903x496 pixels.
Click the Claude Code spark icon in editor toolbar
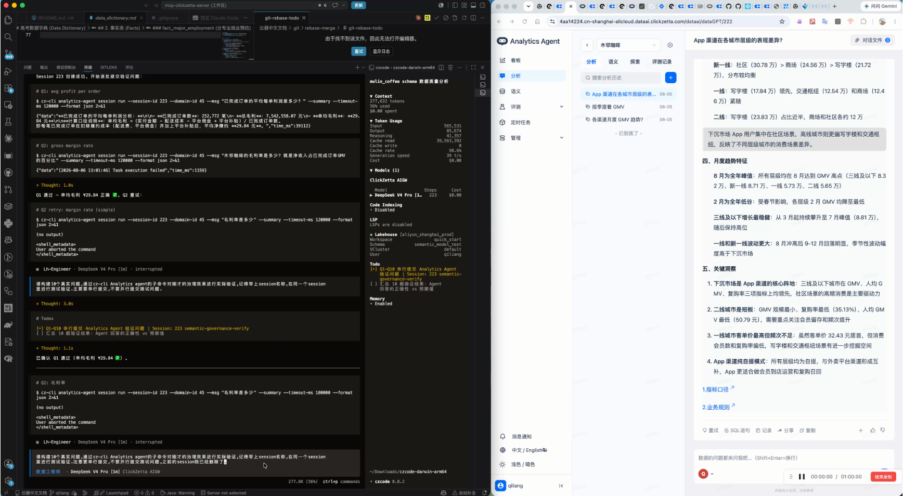pos(418,18)
